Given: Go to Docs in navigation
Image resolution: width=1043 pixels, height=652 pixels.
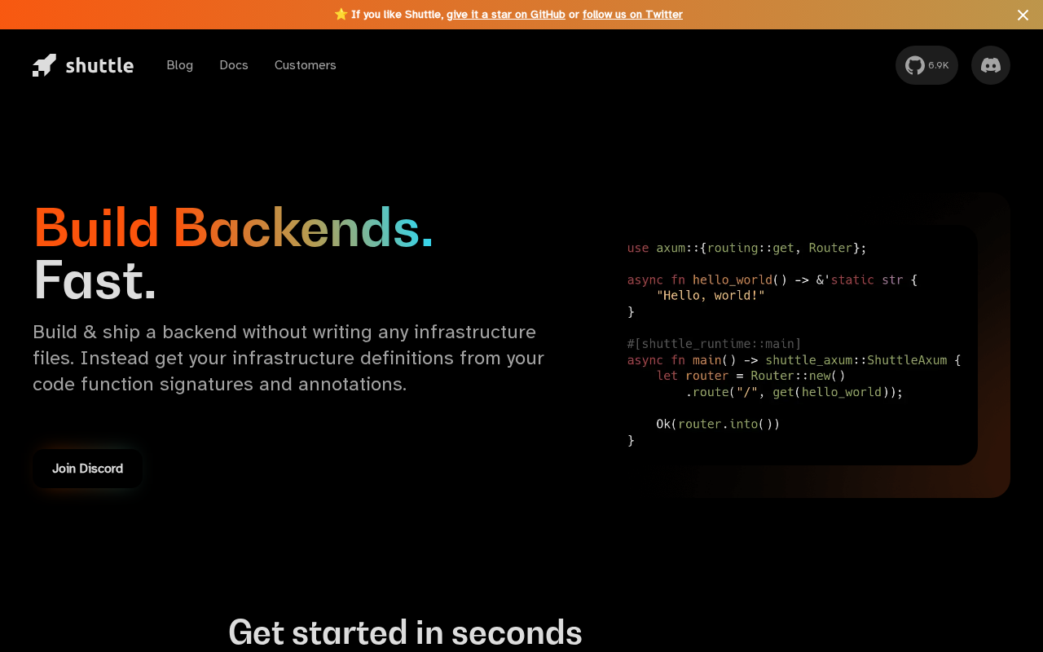Looking at the screenshot, I should pos(234,65).
